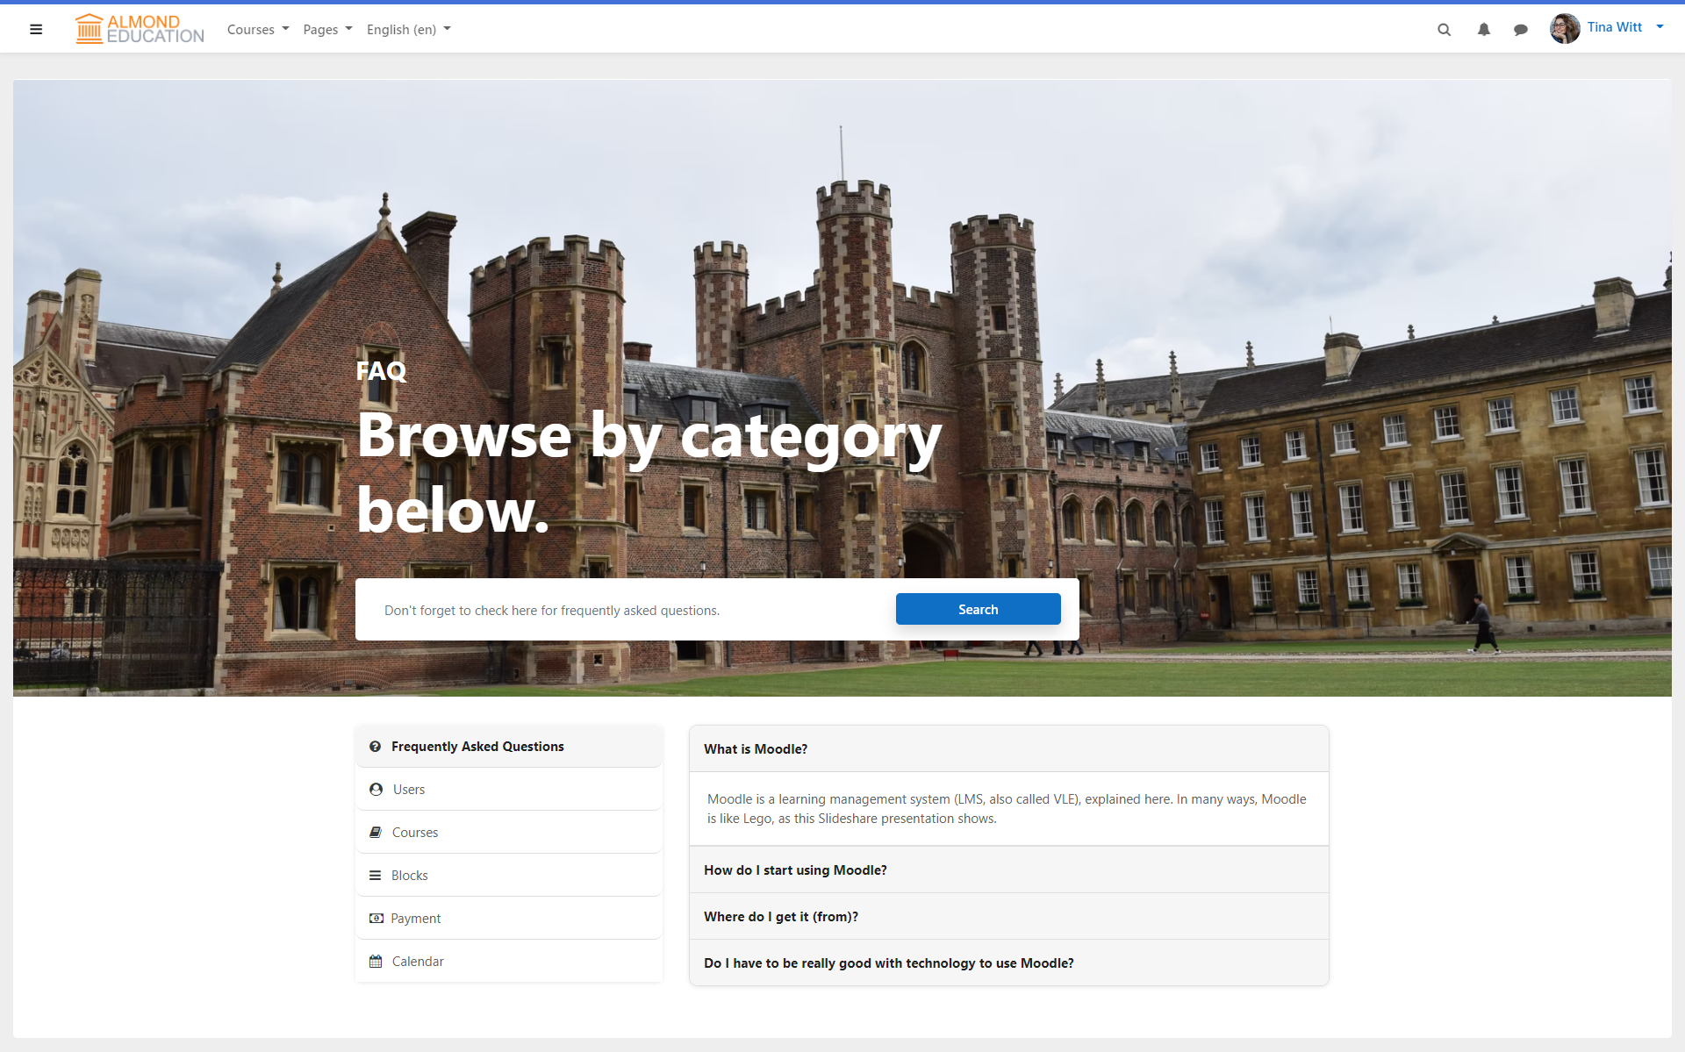Expand the 'really good with technology' question
Screen dimensions: 1685x1052
(1008, 963)
